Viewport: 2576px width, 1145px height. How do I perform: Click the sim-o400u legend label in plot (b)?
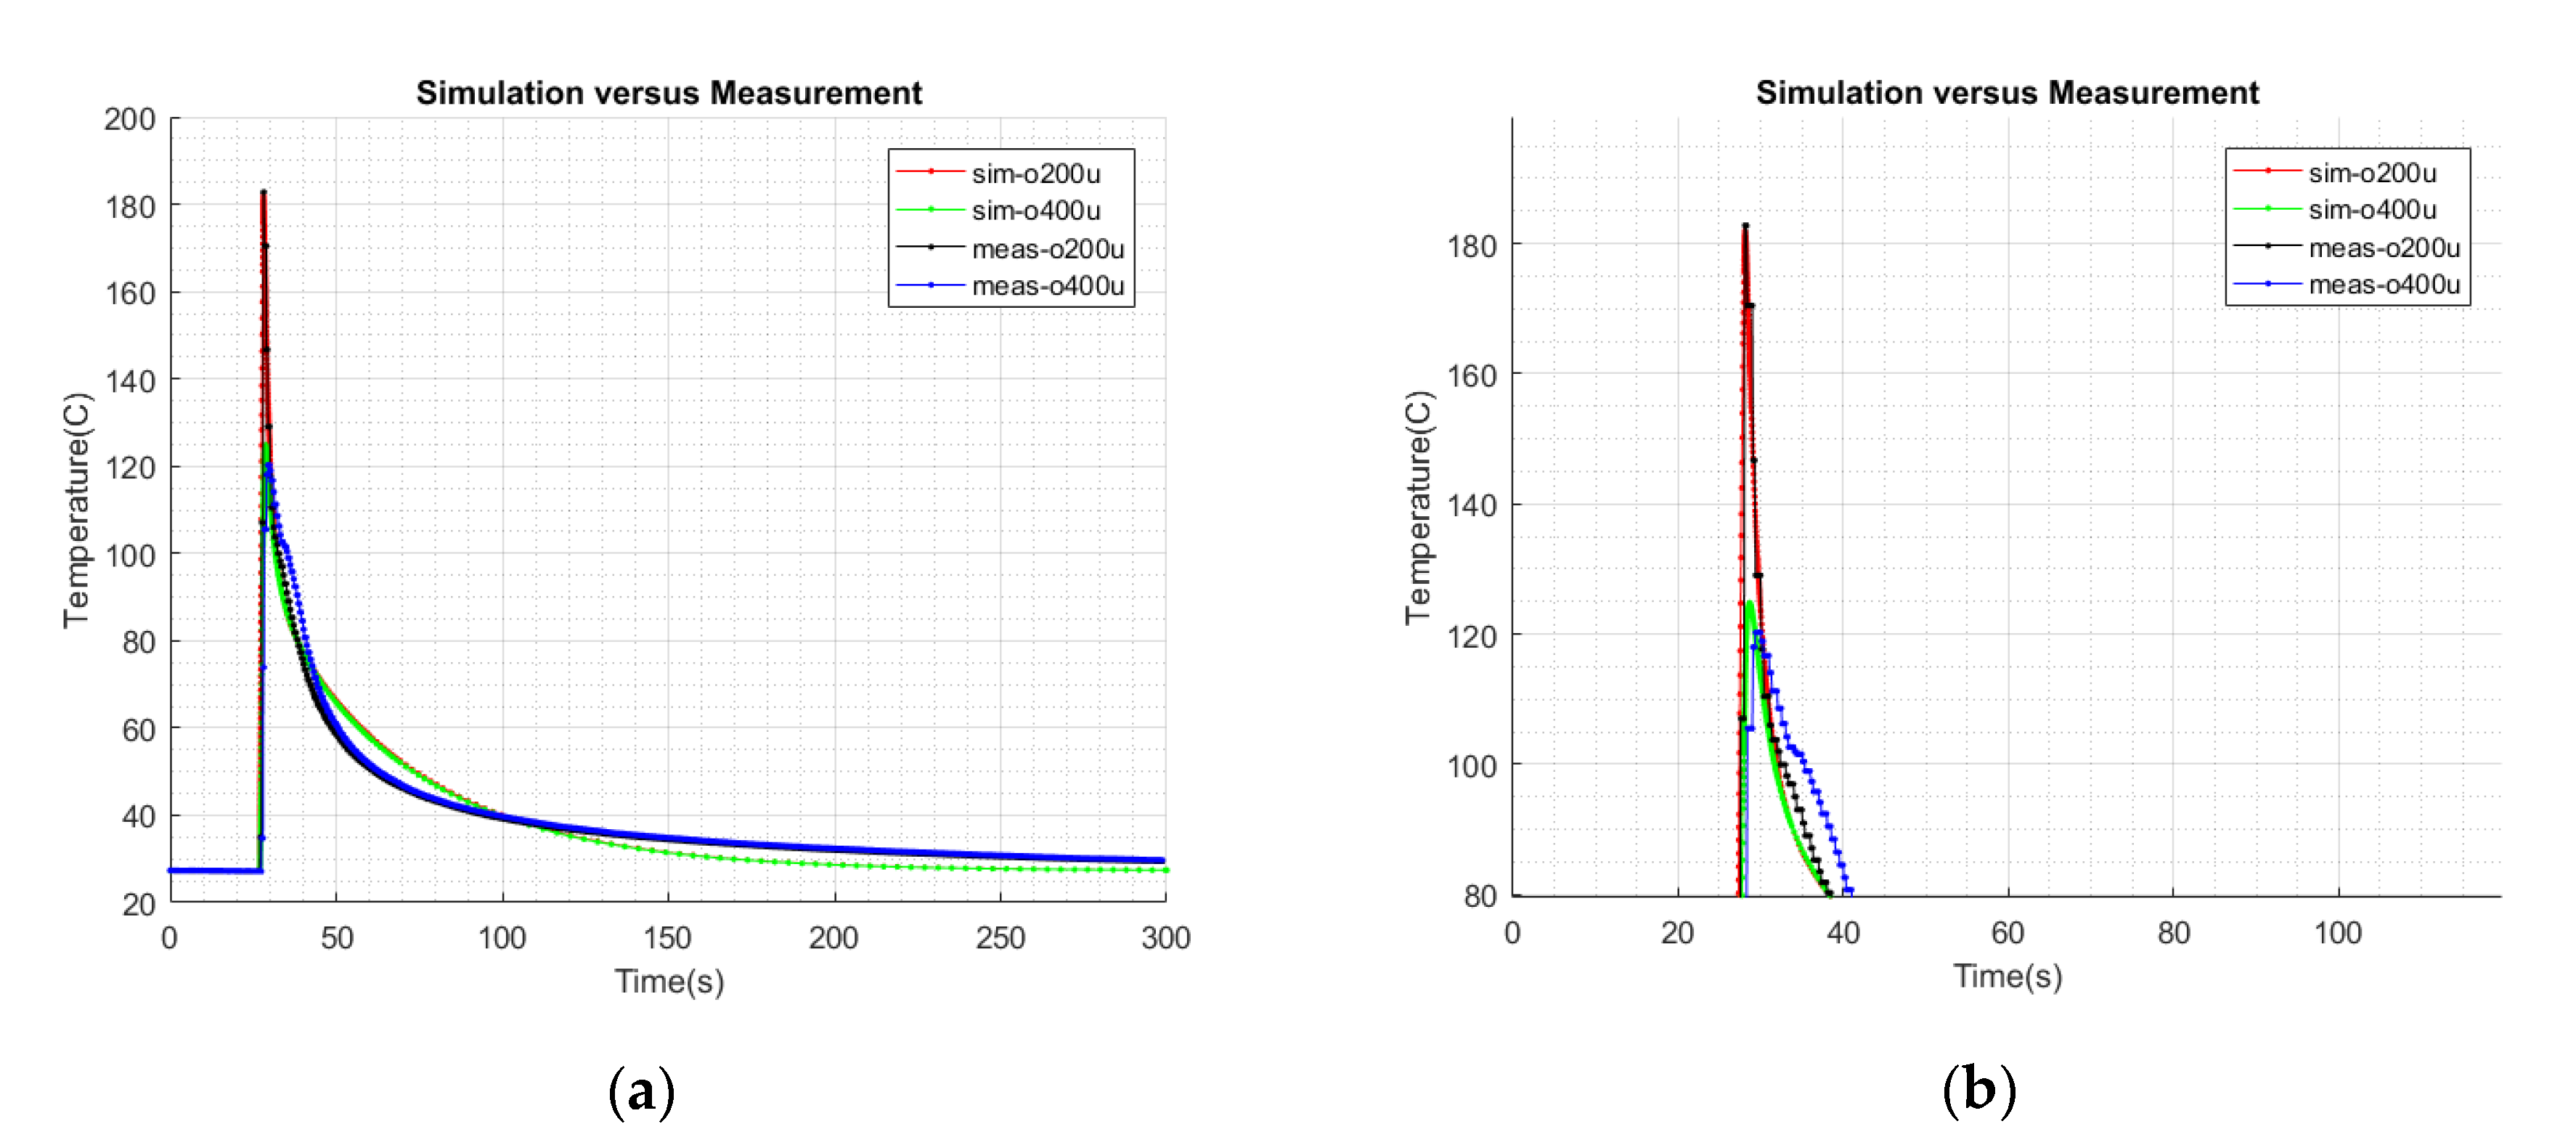2371,209
